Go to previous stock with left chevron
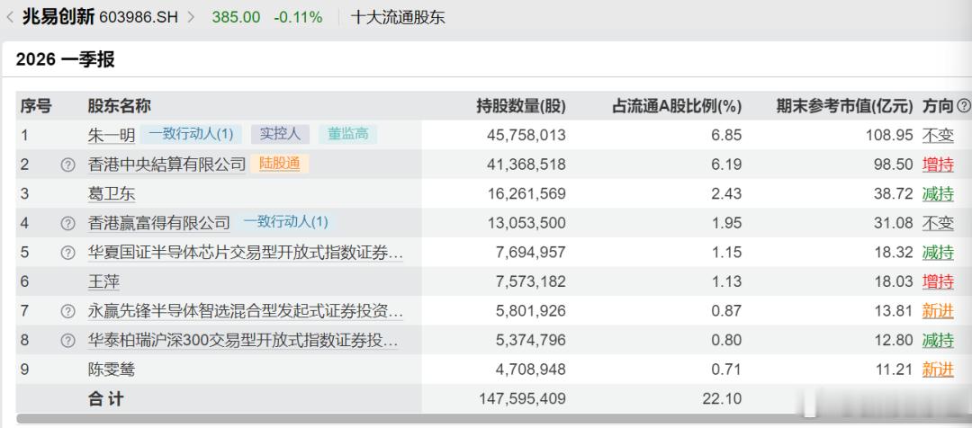Viewport: 972px width, 428px height. click(10, 17)
